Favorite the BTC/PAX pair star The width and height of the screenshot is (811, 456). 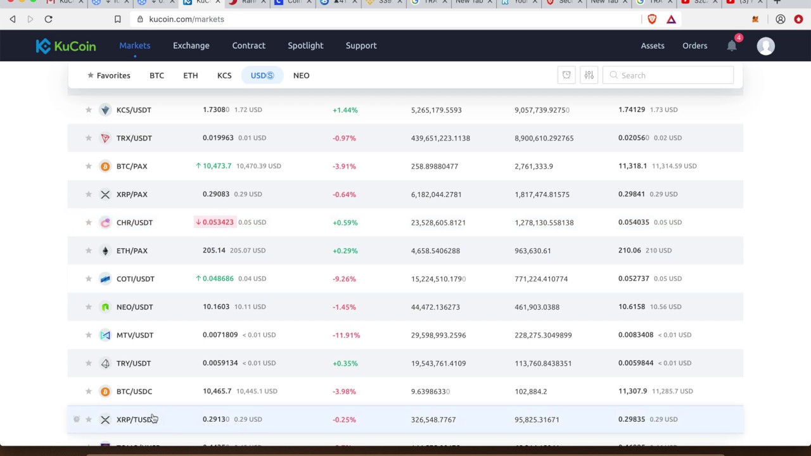tap(89, 166)
